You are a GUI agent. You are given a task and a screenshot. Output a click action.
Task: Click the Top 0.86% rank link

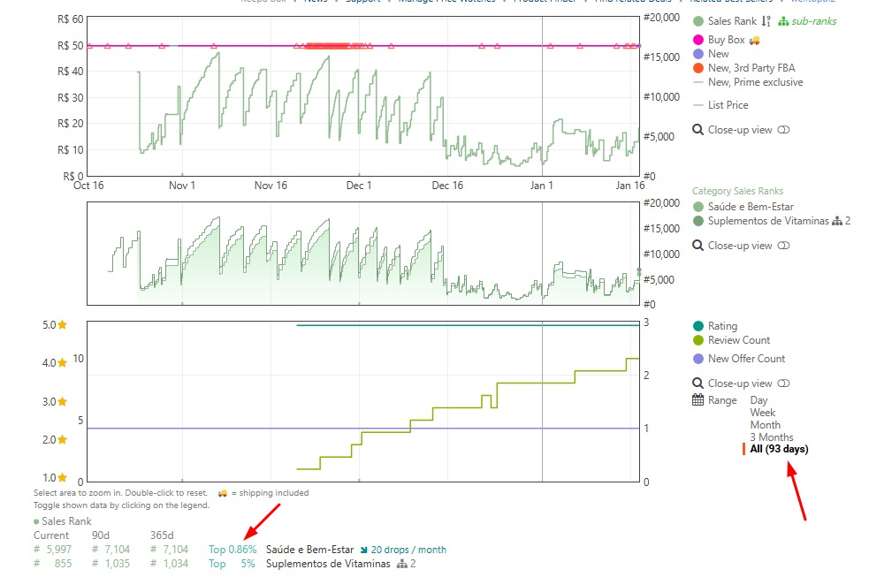232,550
